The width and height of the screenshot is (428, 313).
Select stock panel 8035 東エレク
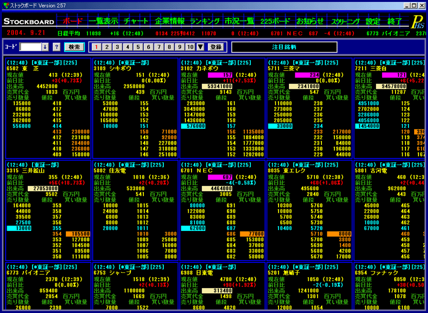(x=286, y=171)
